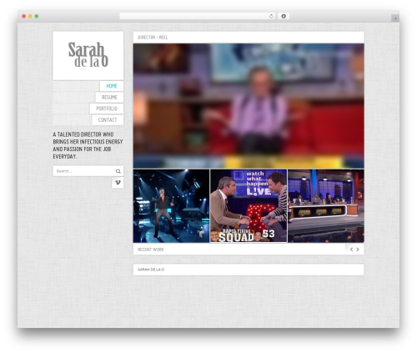Minimize window with yellow button
The height and width of the screenshot is (353, 417).
click(30, 16)
